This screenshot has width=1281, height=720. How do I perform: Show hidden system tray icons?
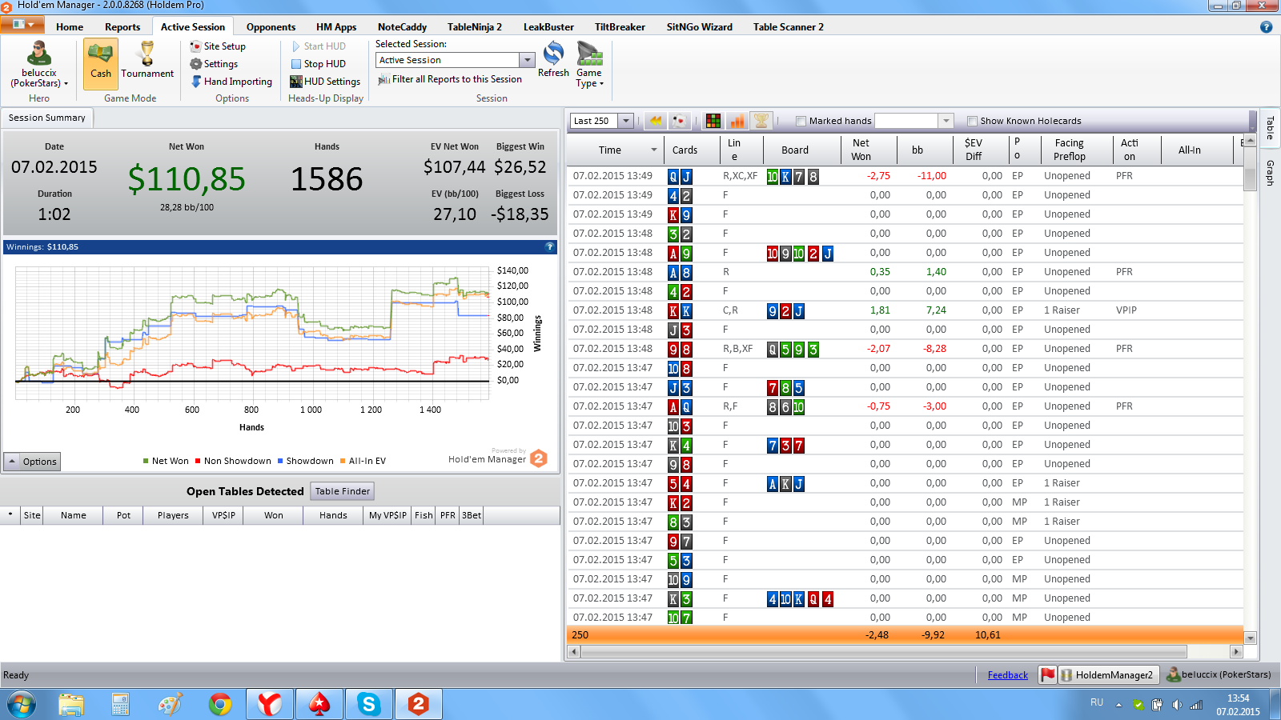[1118, 705]
